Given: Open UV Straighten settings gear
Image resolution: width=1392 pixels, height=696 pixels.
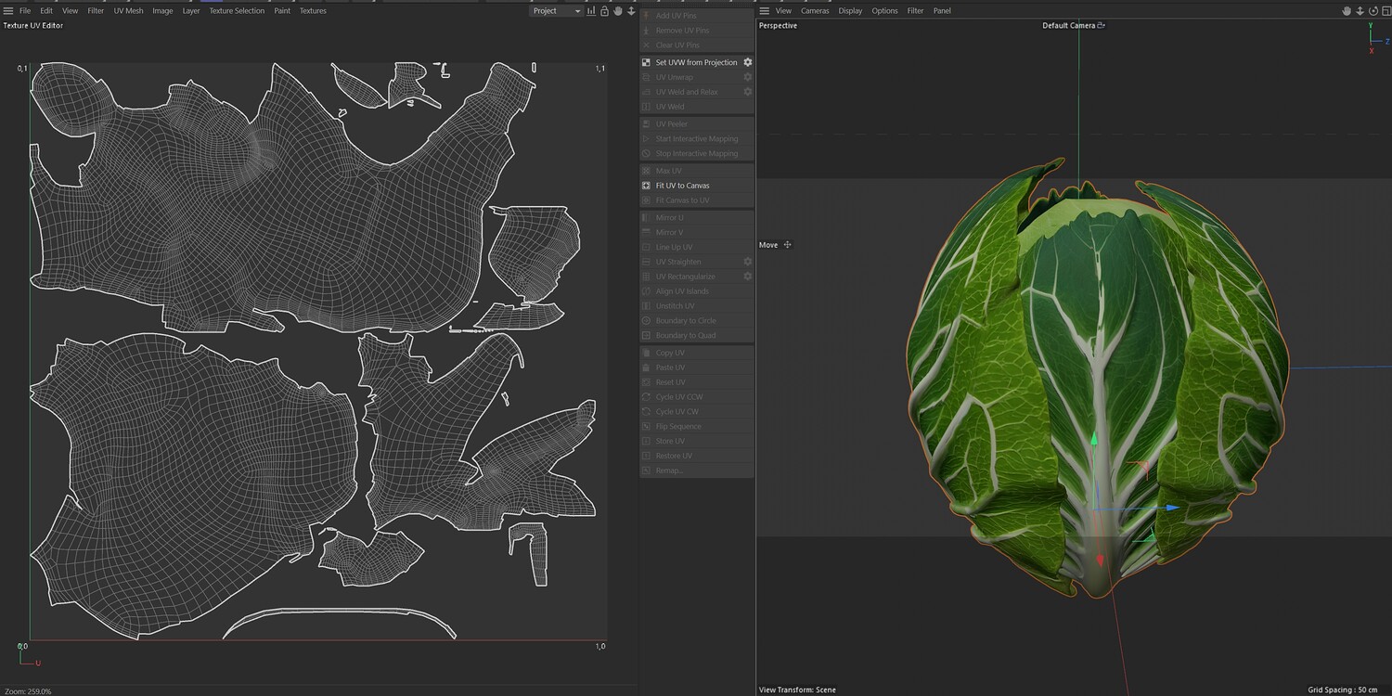Looking at the screenshot, I should [748, 262].
